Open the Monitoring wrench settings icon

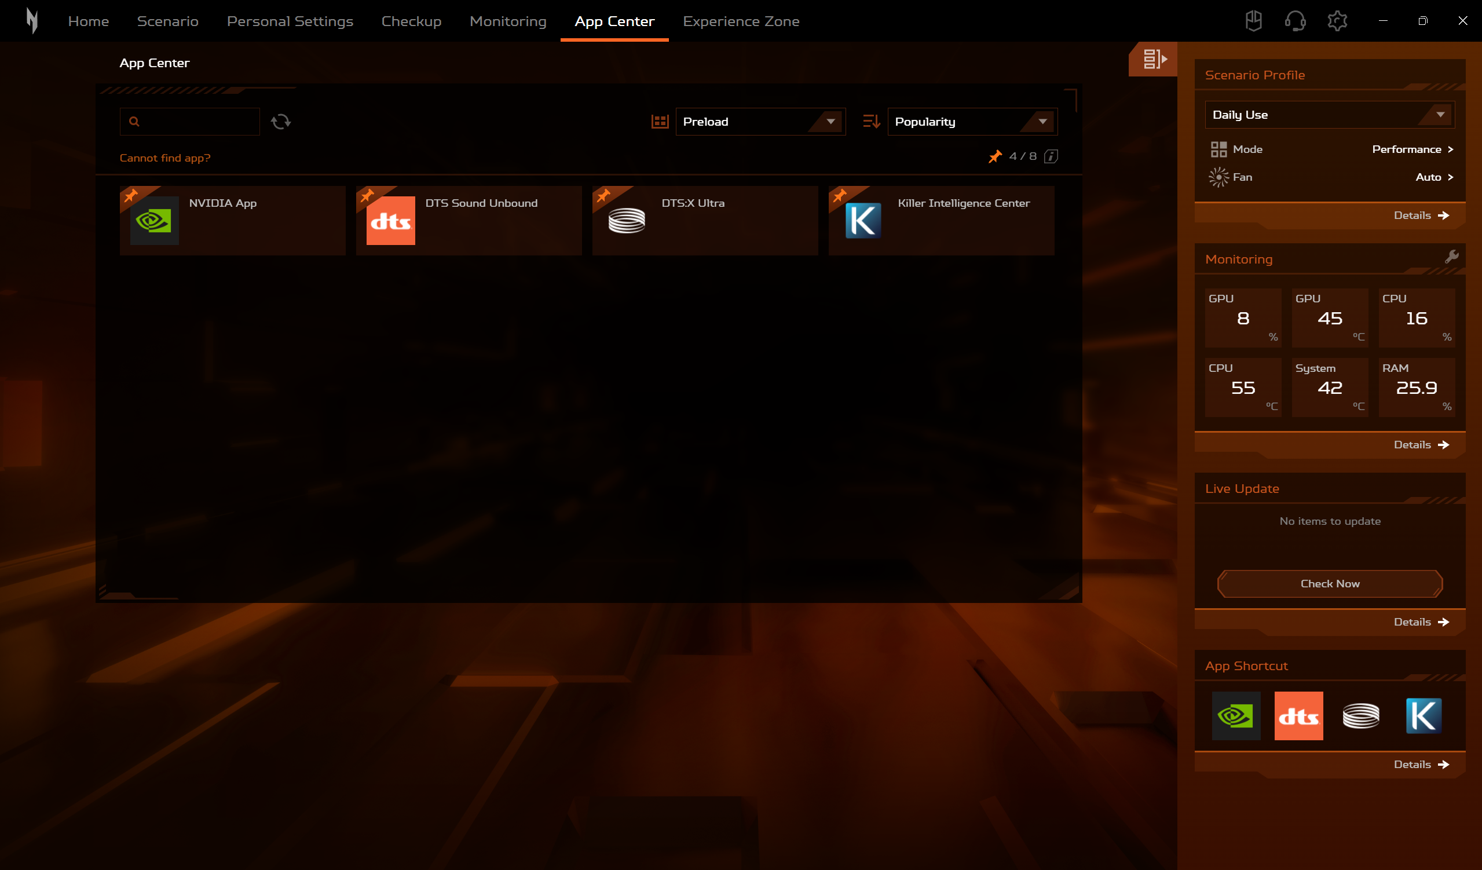1451,257
